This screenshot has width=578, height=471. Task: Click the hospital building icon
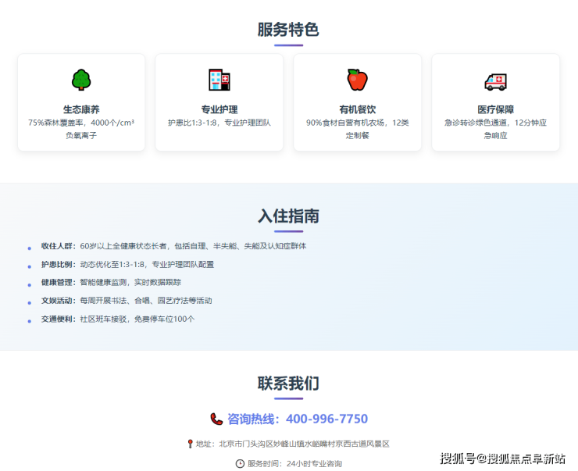(x=219, y=80)
